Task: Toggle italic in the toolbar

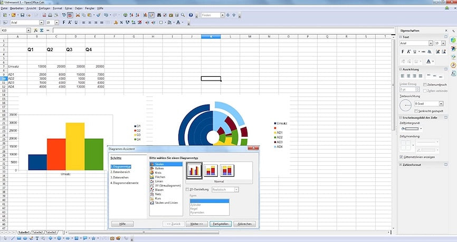Action: [69, 23]
